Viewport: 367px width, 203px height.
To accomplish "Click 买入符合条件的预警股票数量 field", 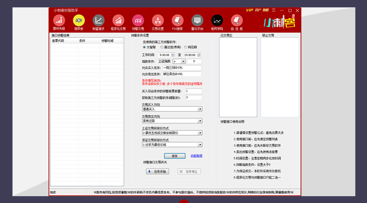I will pos(194,91).
